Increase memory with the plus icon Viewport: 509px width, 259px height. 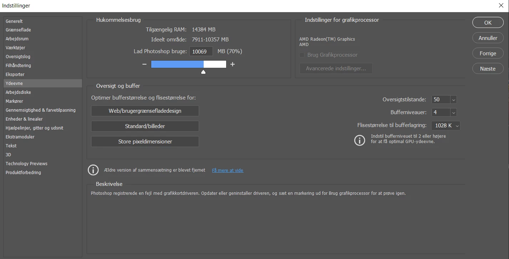233,64
